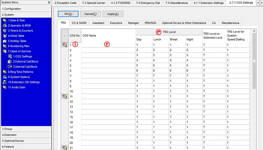
Task: Click the Timers & Counters clock icon
Action: coord(5,31)
